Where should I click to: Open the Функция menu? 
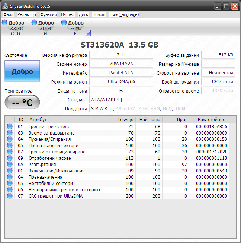48,14
